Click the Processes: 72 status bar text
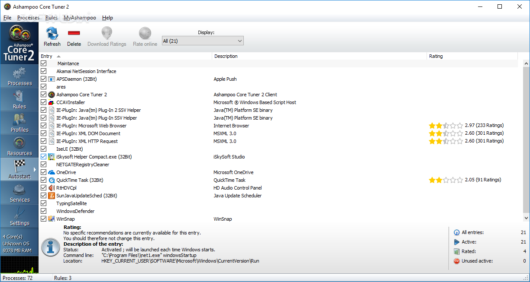 click(18, 278)
